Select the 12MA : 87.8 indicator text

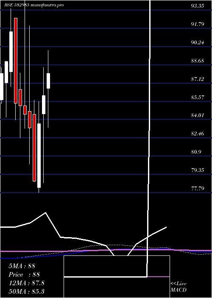coord(26,283)
